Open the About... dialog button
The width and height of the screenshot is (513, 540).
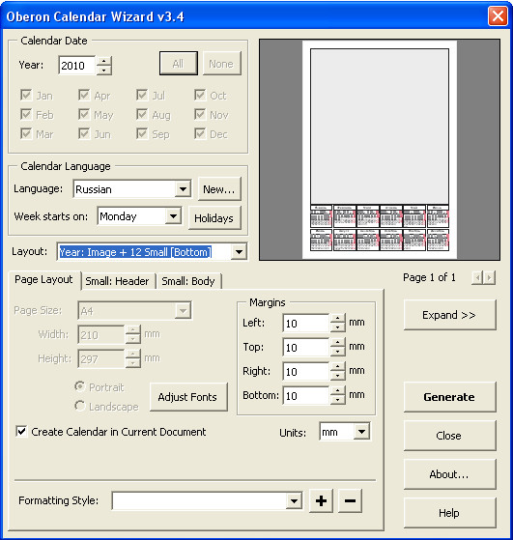coord(449,474)
